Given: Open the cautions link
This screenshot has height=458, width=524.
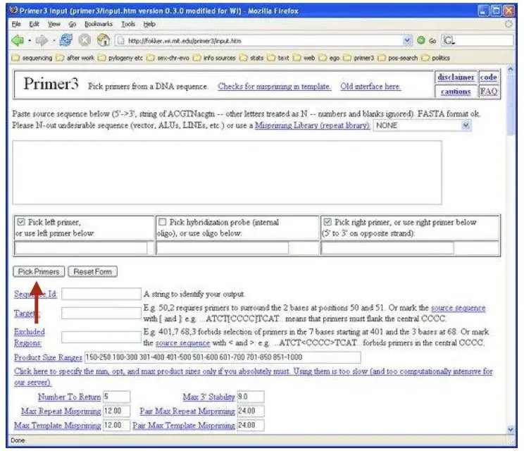Looking at the screenshot, I should (456, 92).
